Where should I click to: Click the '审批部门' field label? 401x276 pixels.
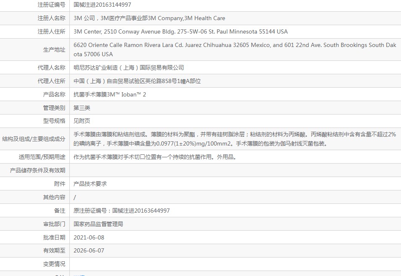click(54, 224)
